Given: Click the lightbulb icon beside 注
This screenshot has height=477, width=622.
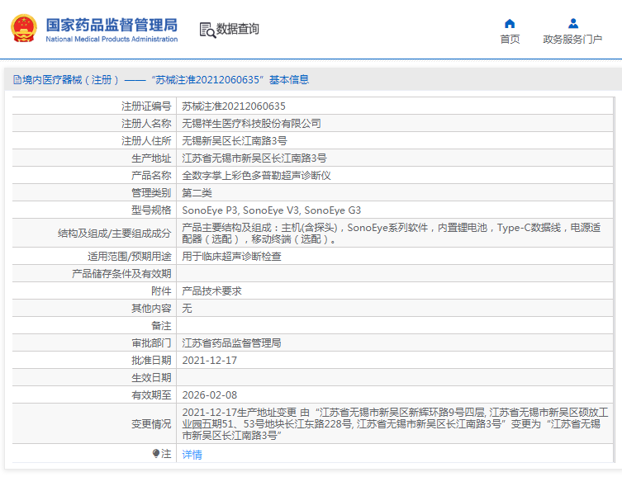Looking at the screenshot, I should tap(156, 453).
